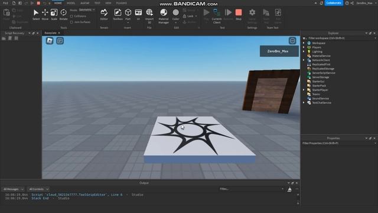Viewport: 378px width, 213px height.
Task: Activate the Scale tool
Action: (x=54, y=14)
